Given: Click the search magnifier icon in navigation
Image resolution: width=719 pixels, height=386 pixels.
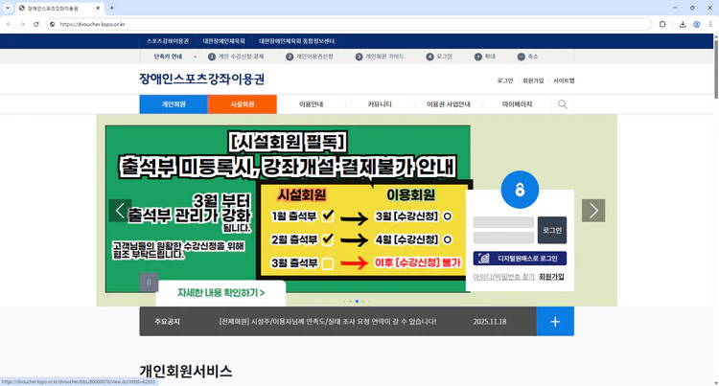Looking at the screenshot, I should tap(563, 104).
